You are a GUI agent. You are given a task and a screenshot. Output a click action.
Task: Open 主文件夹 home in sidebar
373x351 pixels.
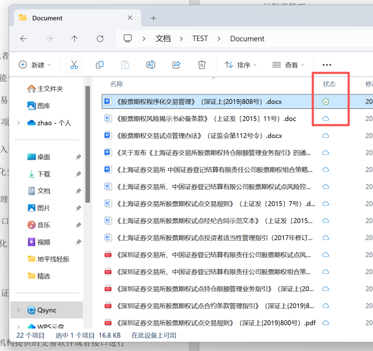point(45,89)
